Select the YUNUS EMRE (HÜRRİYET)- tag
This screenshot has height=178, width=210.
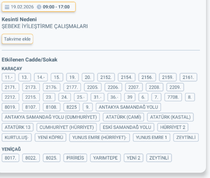pos(100,137)
